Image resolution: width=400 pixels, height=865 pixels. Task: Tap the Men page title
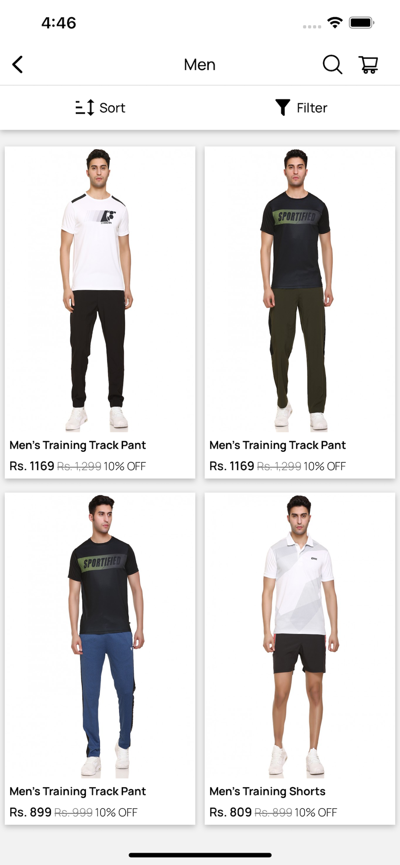pos(200,65)
